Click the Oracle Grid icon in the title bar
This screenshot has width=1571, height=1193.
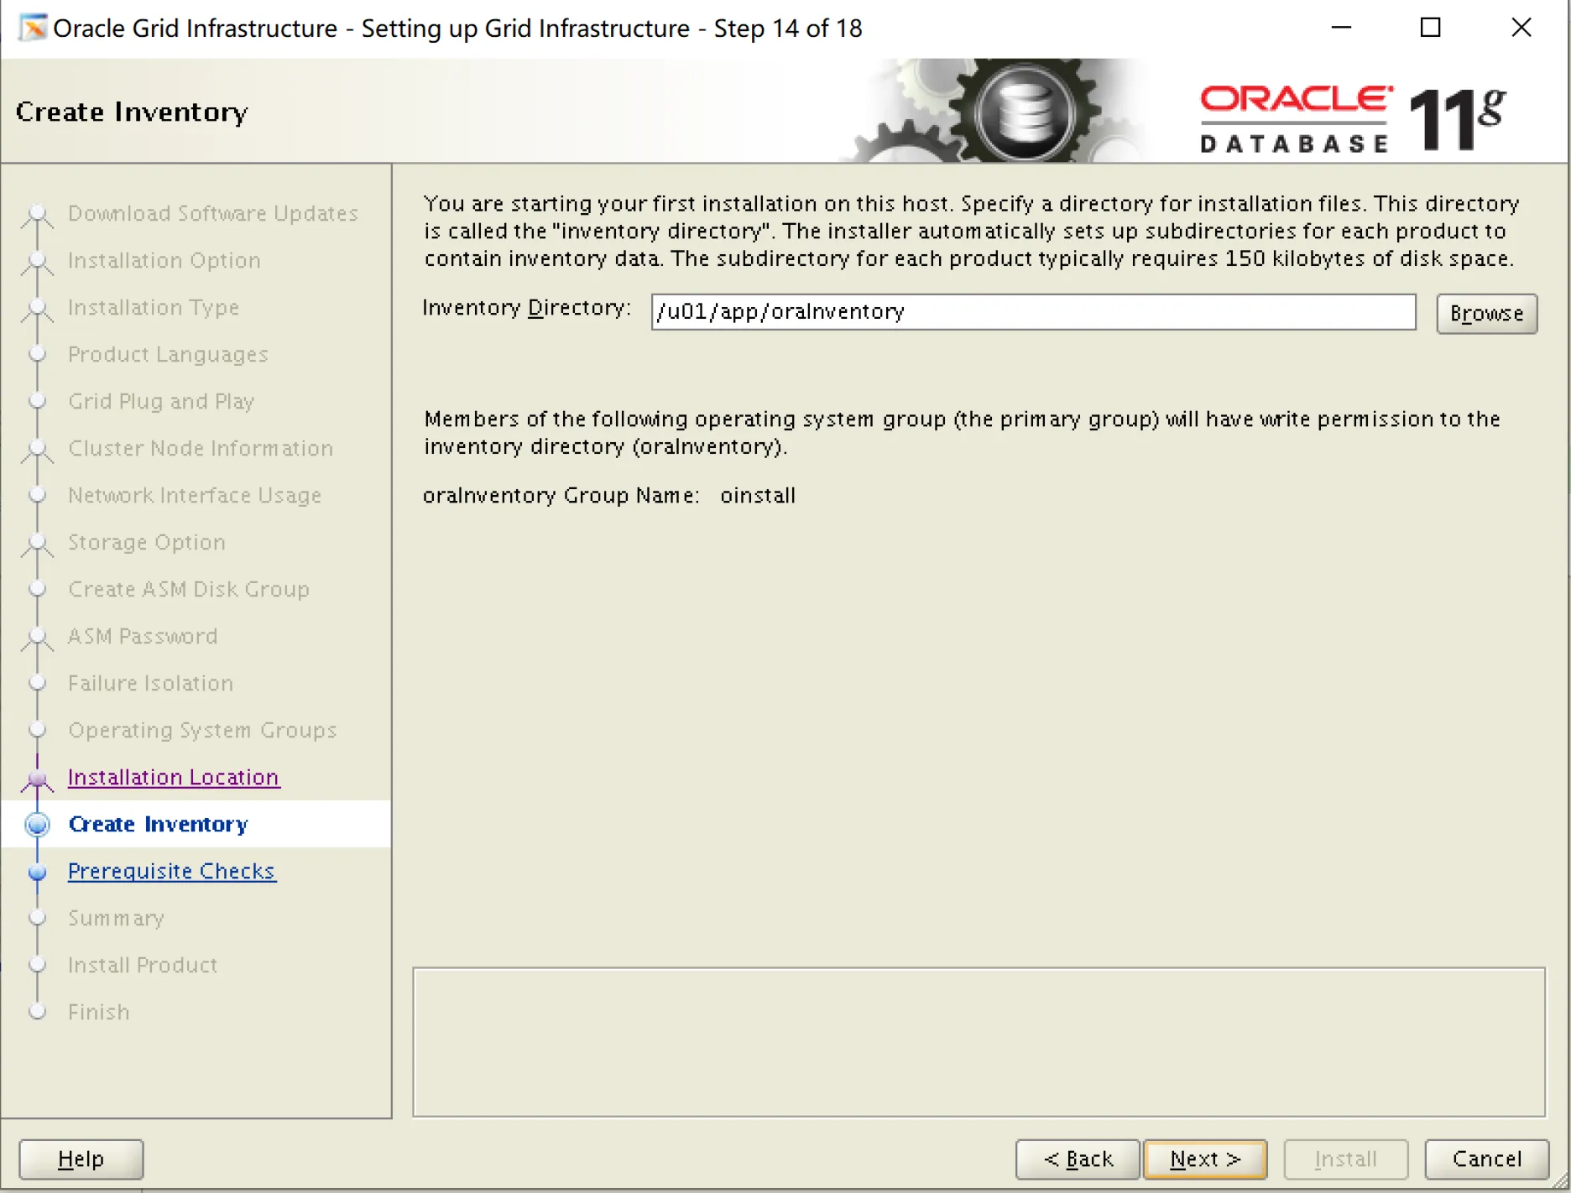pyautogui.click(x=33, y=28)
